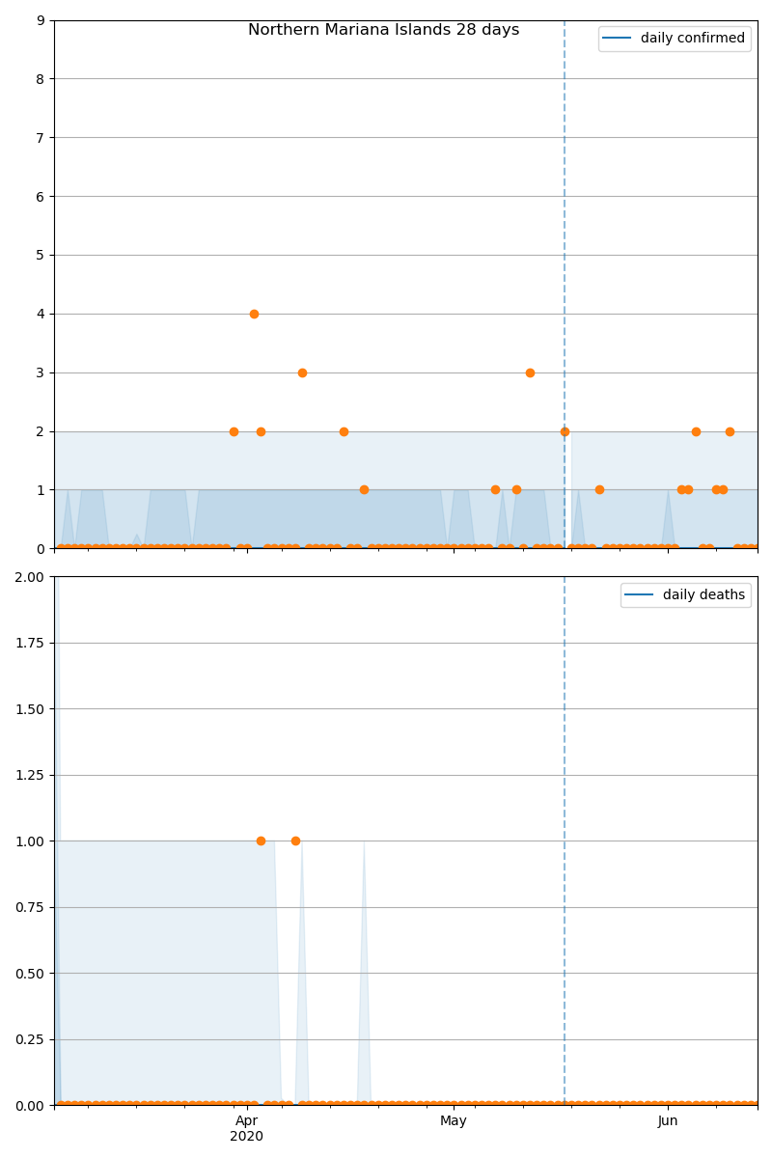Screen dimensions: 772x1158
Task: Click the 'daily confirmed' legend entry
Action: tap(675, 39)
